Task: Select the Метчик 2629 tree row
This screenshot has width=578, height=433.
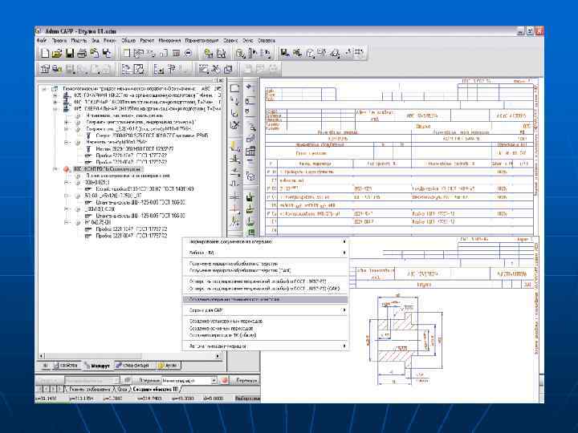Action: pos(135,149)
